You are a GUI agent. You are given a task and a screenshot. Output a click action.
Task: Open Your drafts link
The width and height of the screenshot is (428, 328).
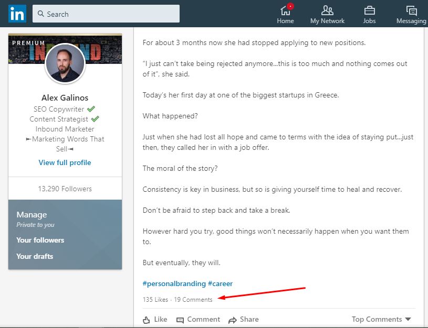point(35,256)
